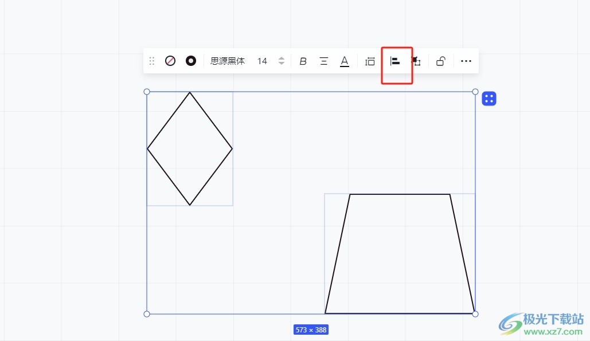Click the 573 × 388 size label
Viewport: 590px width, 341px height.
(311, 330)
